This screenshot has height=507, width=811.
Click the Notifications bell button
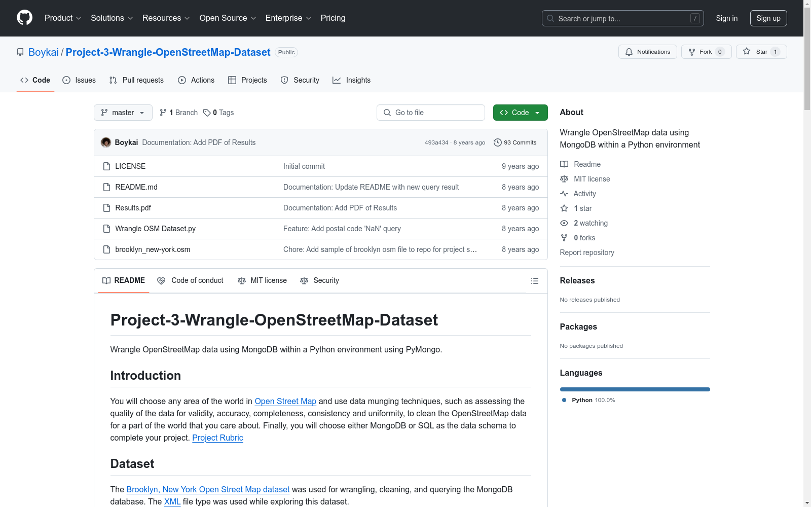coord(647,52)
